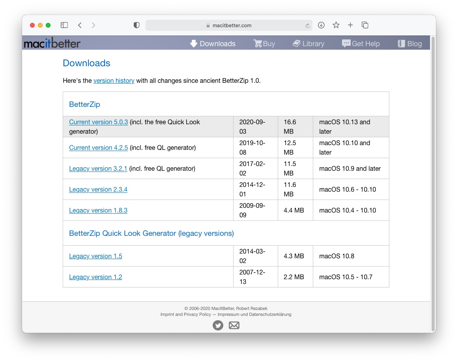Open the Get Help navigation item
This screenshot has height=362, width=458.
click(x=361, y=43)
